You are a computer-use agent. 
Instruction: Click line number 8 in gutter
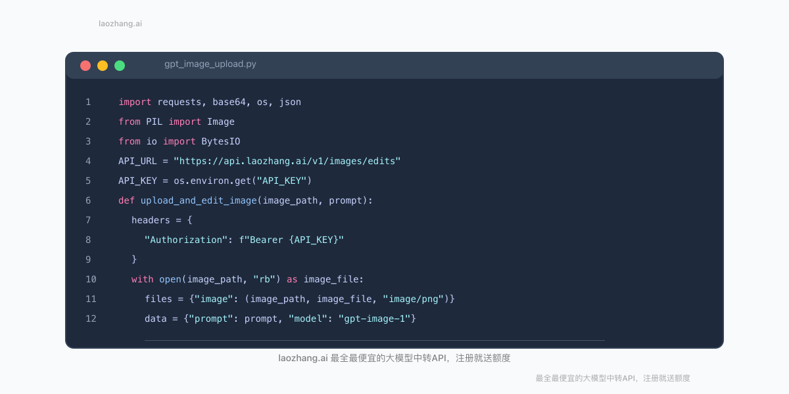click(x=88, y=240)
